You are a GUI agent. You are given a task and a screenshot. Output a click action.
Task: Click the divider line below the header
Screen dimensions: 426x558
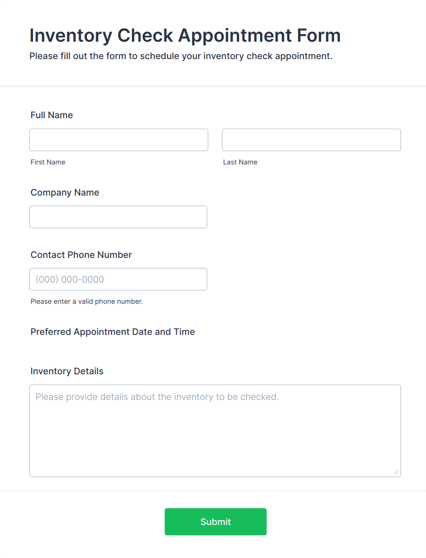coord(213,86)
